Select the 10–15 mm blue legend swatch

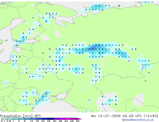pyautogui.click(x=33, y=119)
